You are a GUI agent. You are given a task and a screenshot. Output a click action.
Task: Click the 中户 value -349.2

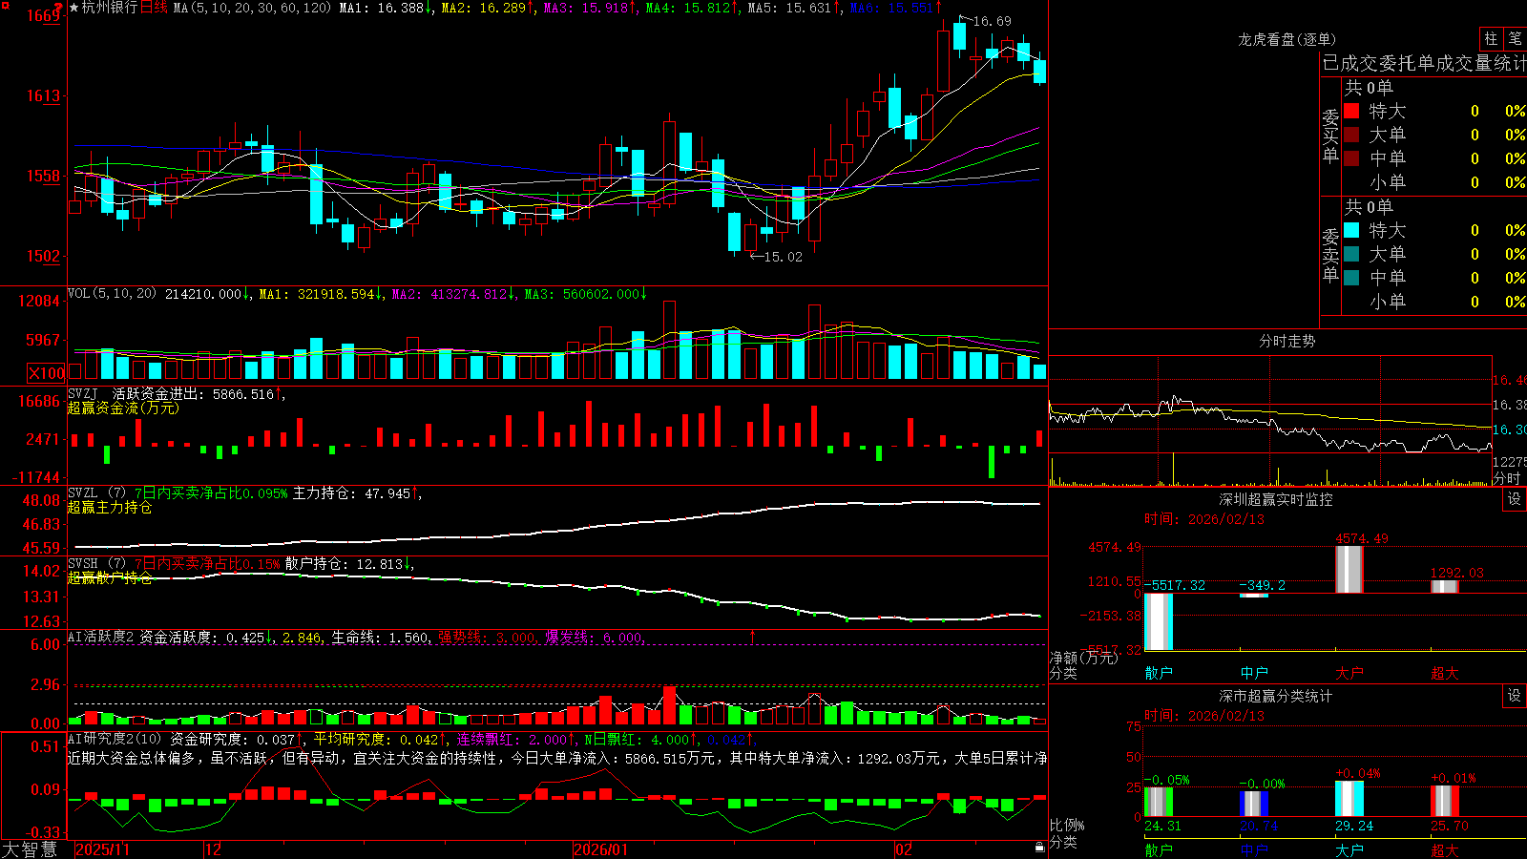pos(1263,585)
